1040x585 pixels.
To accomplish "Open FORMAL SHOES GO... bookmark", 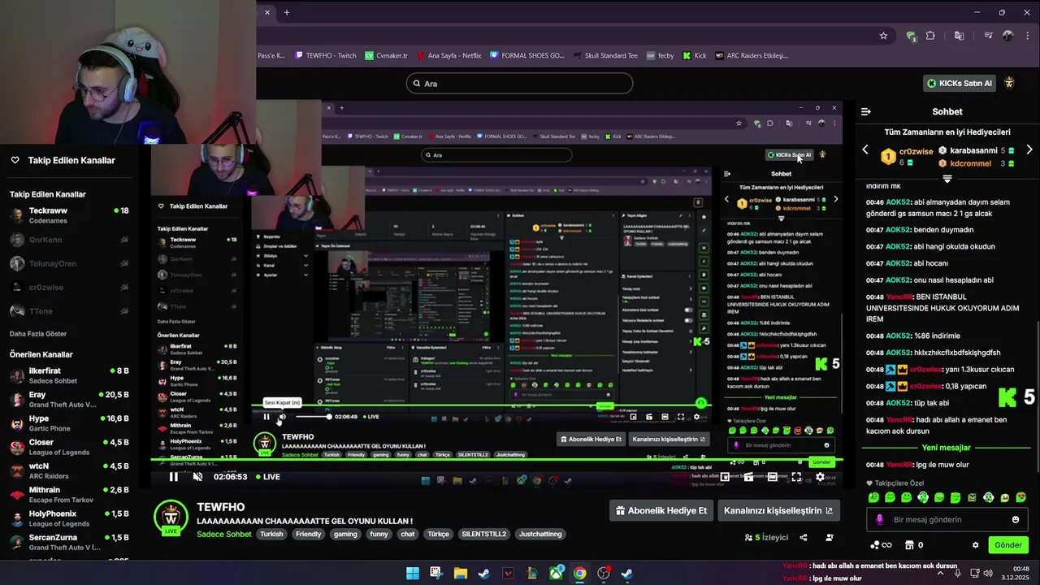I will [x=527, y=55].
